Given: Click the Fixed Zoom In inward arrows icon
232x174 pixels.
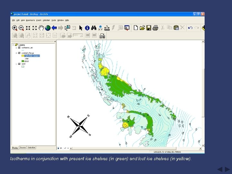Looking at the screenshot, I should pos(28,28).
